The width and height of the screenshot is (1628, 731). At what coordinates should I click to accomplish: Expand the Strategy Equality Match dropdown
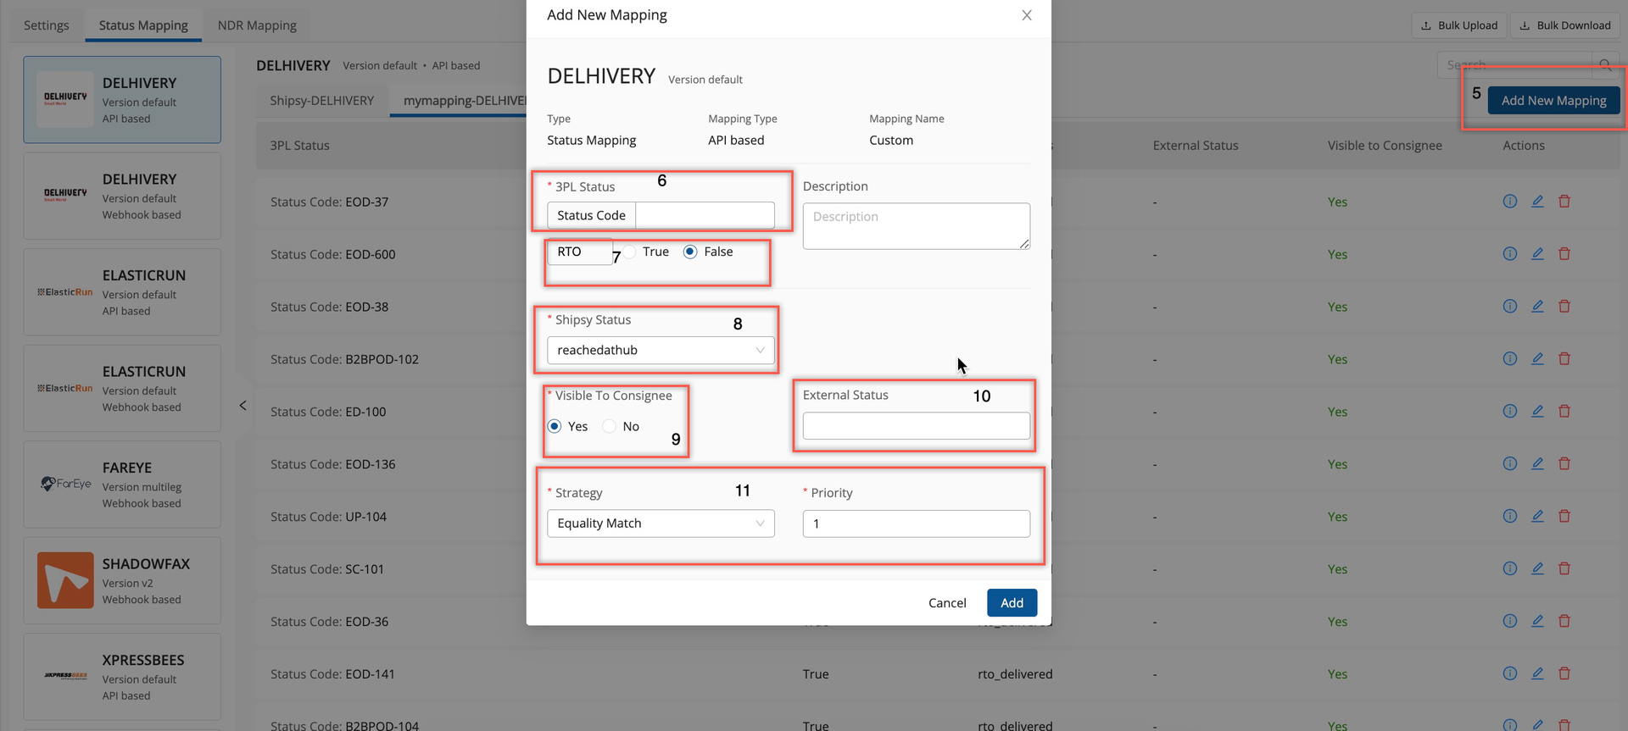(661, 523)
